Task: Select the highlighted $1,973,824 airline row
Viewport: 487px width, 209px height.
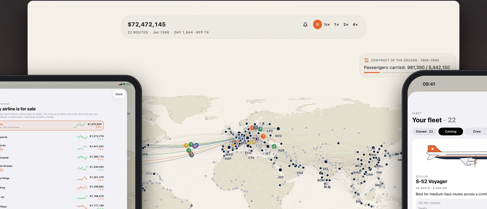Action: click(x=51, y=125)
